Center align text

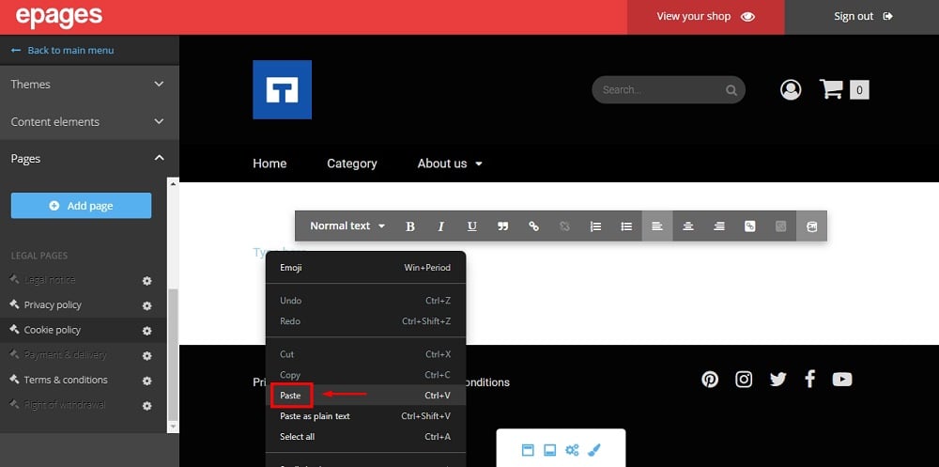[688, 226]
